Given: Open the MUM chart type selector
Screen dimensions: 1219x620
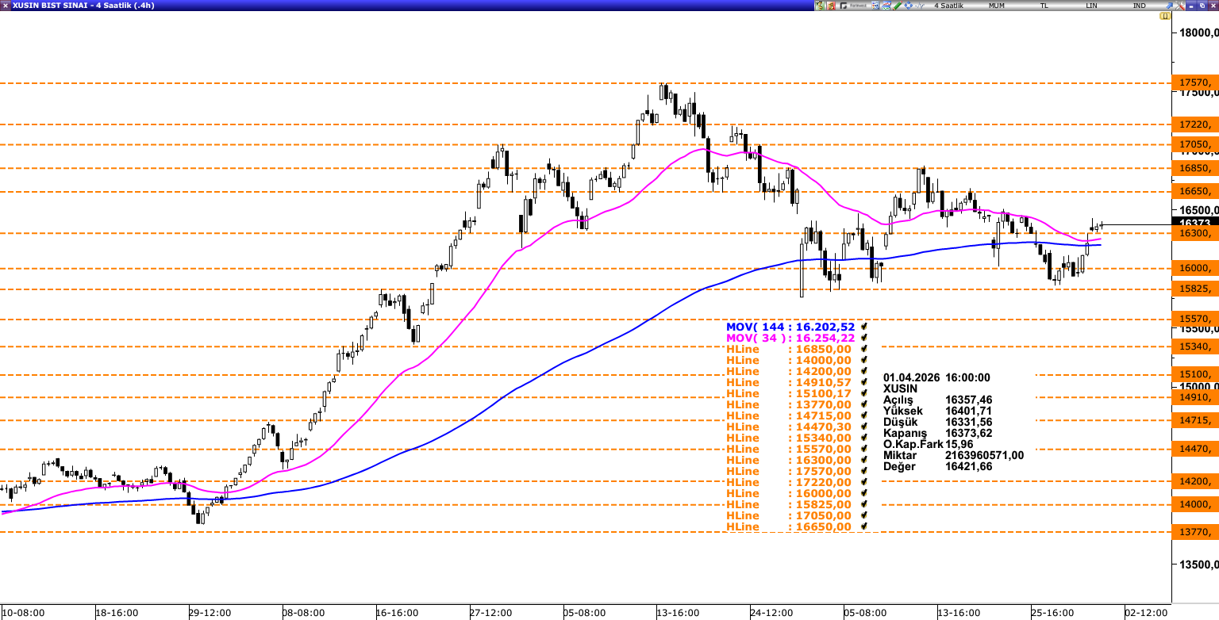Looking at the screenshot, I should [997, 6].
